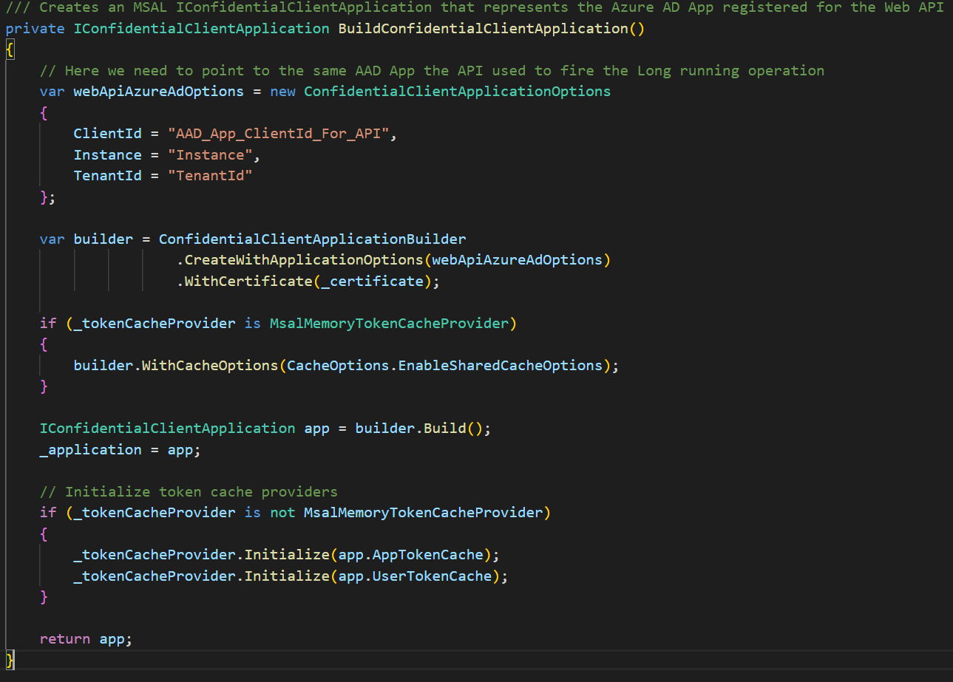The image size is (953, 682).
Task: Click the method's final closing brace
Action: tap(10, 659)
